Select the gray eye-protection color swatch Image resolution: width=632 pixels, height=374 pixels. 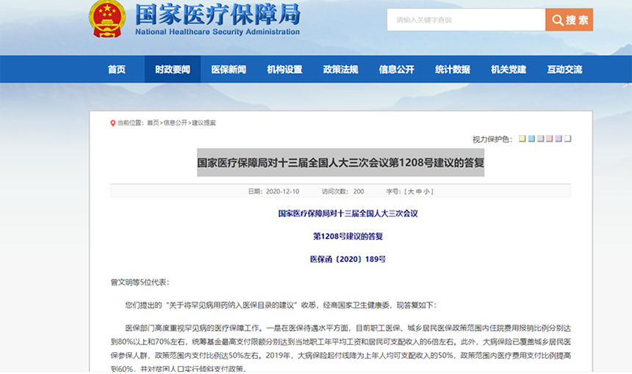pyautogui.click(x=540, y=139)
